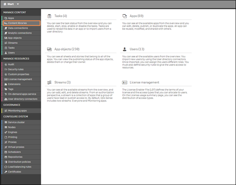Click the Apps icon in sidebar

pyautogui.click(x=6, y=18)
